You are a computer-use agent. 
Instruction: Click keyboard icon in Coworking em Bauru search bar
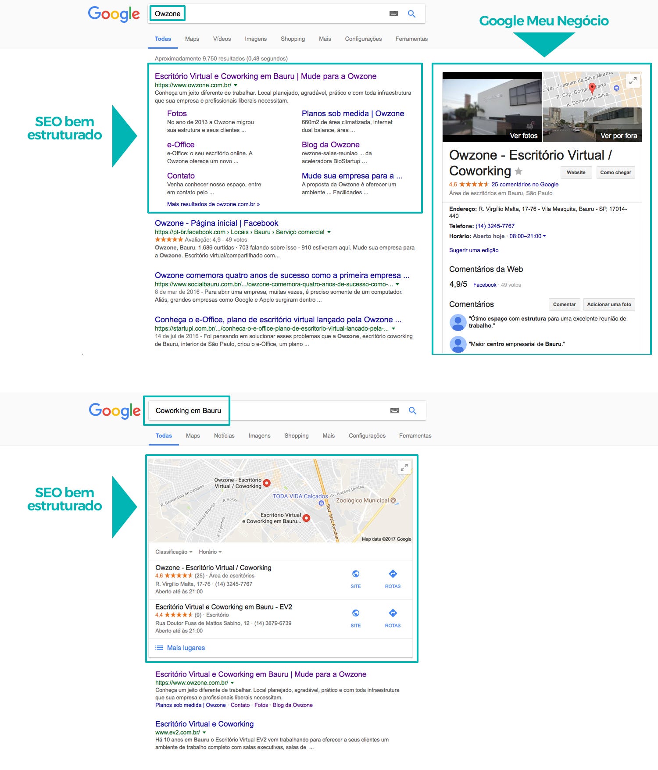pos(394,410)
